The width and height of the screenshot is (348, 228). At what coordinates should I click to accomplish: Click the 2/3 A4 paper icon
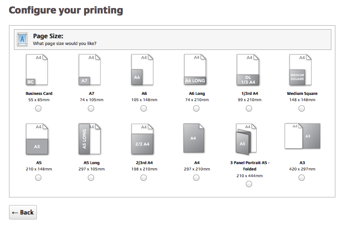click(142, 139)
